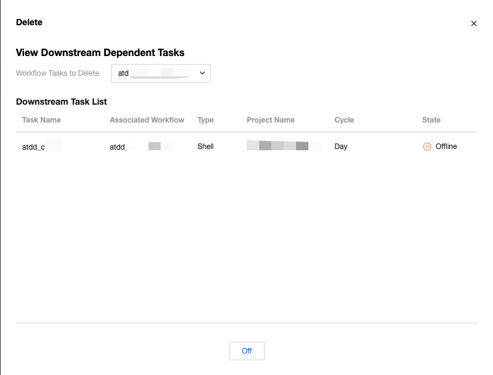Image resolution: width=493 pixels, height=375 pixels.
Task: Click the orange Offline status icon
Action: (427, 147)
